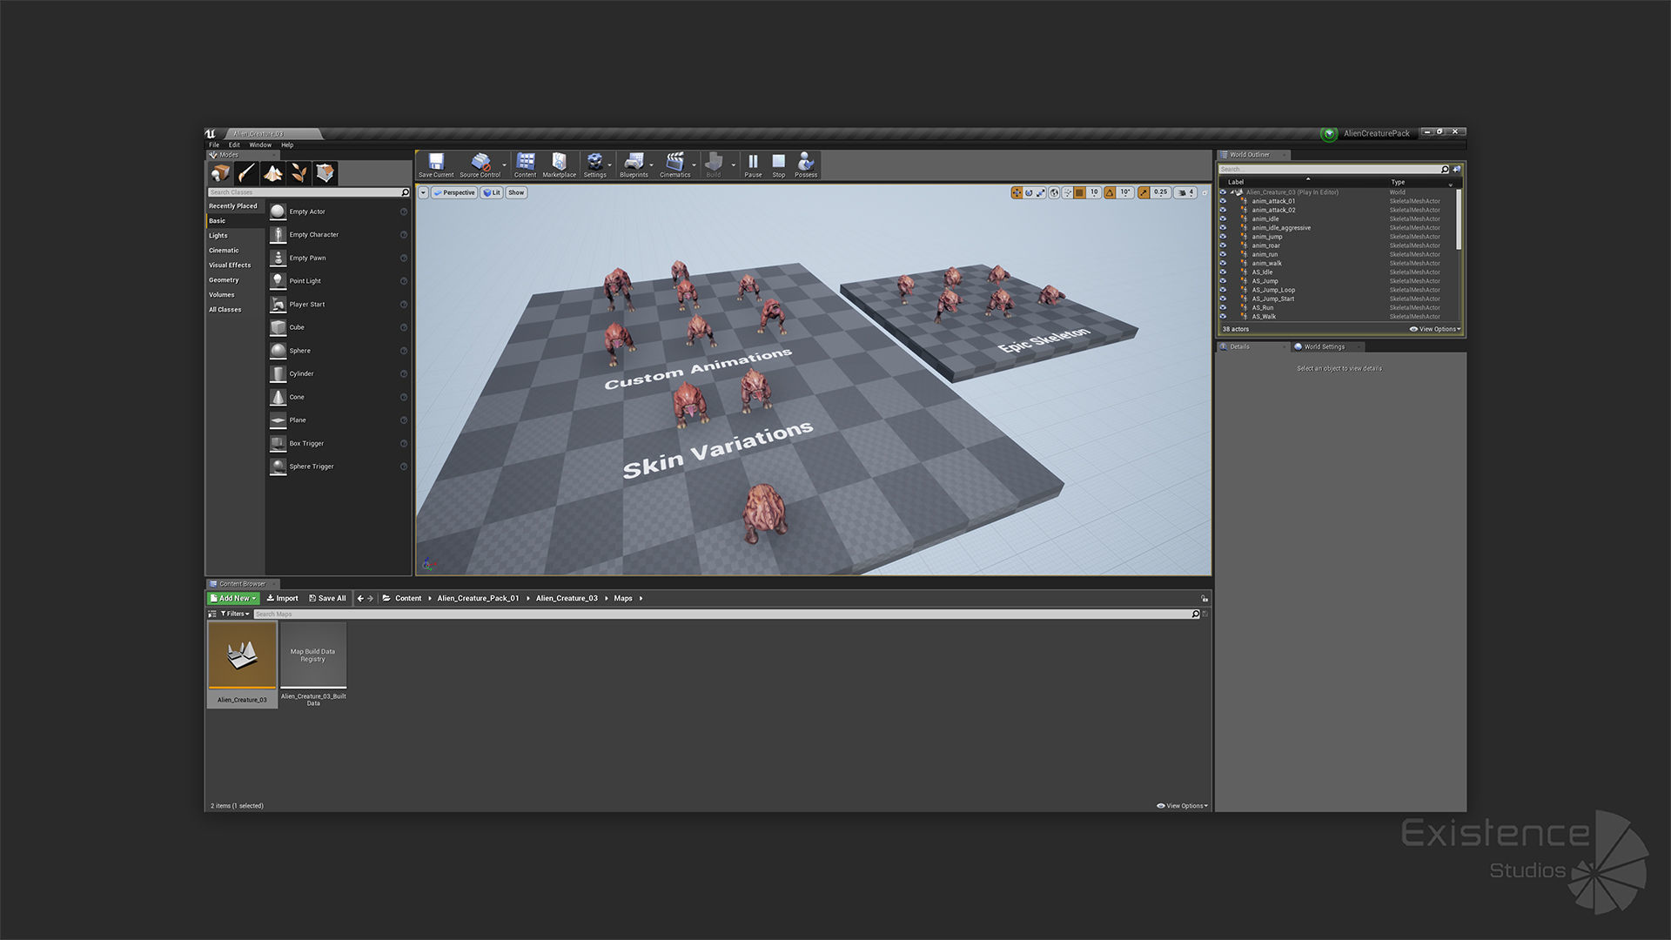This screenshot has height=940, width=1671.
Task: Open the Perspective viewport dropdown
Action: 454,192
